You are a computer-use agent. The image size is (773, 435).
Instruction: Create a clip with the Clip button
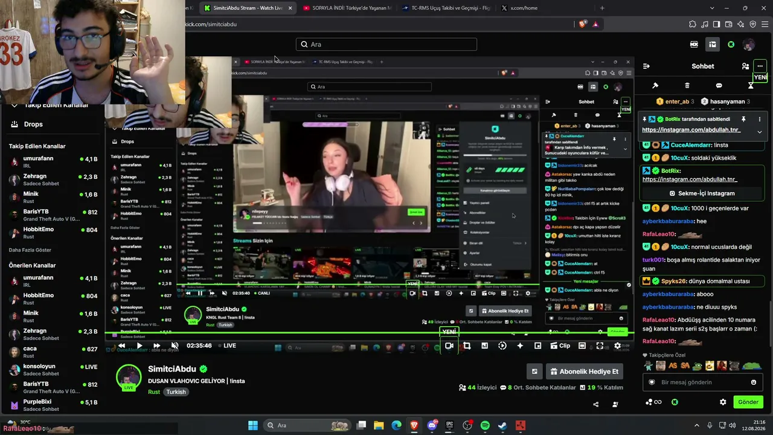click(x=560, y=346)
